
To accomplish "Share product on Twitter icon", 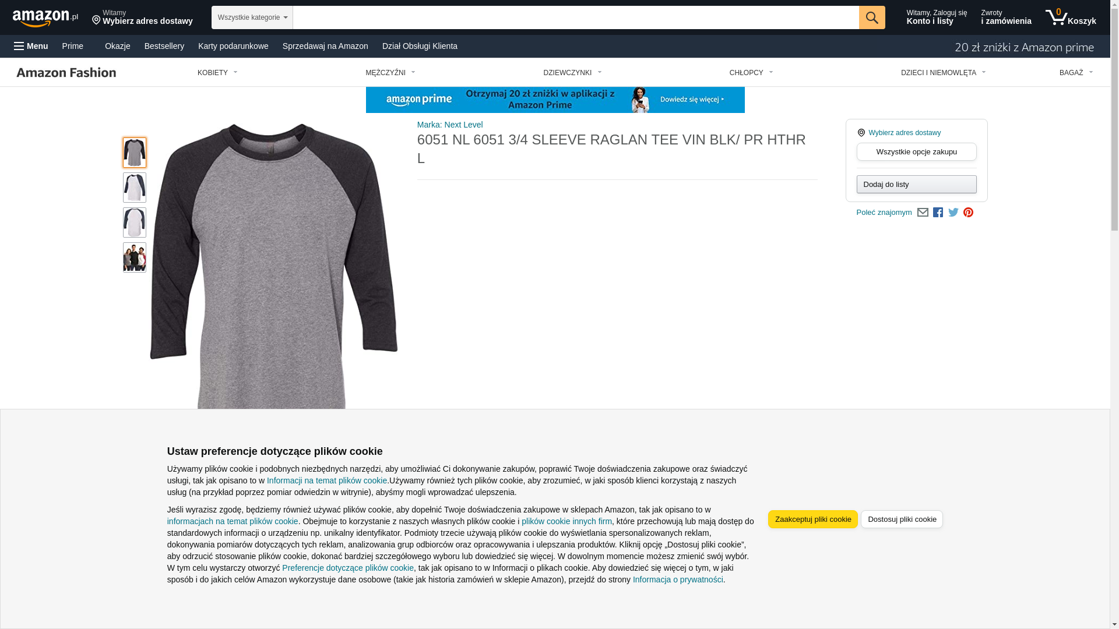I will (953, 213).
